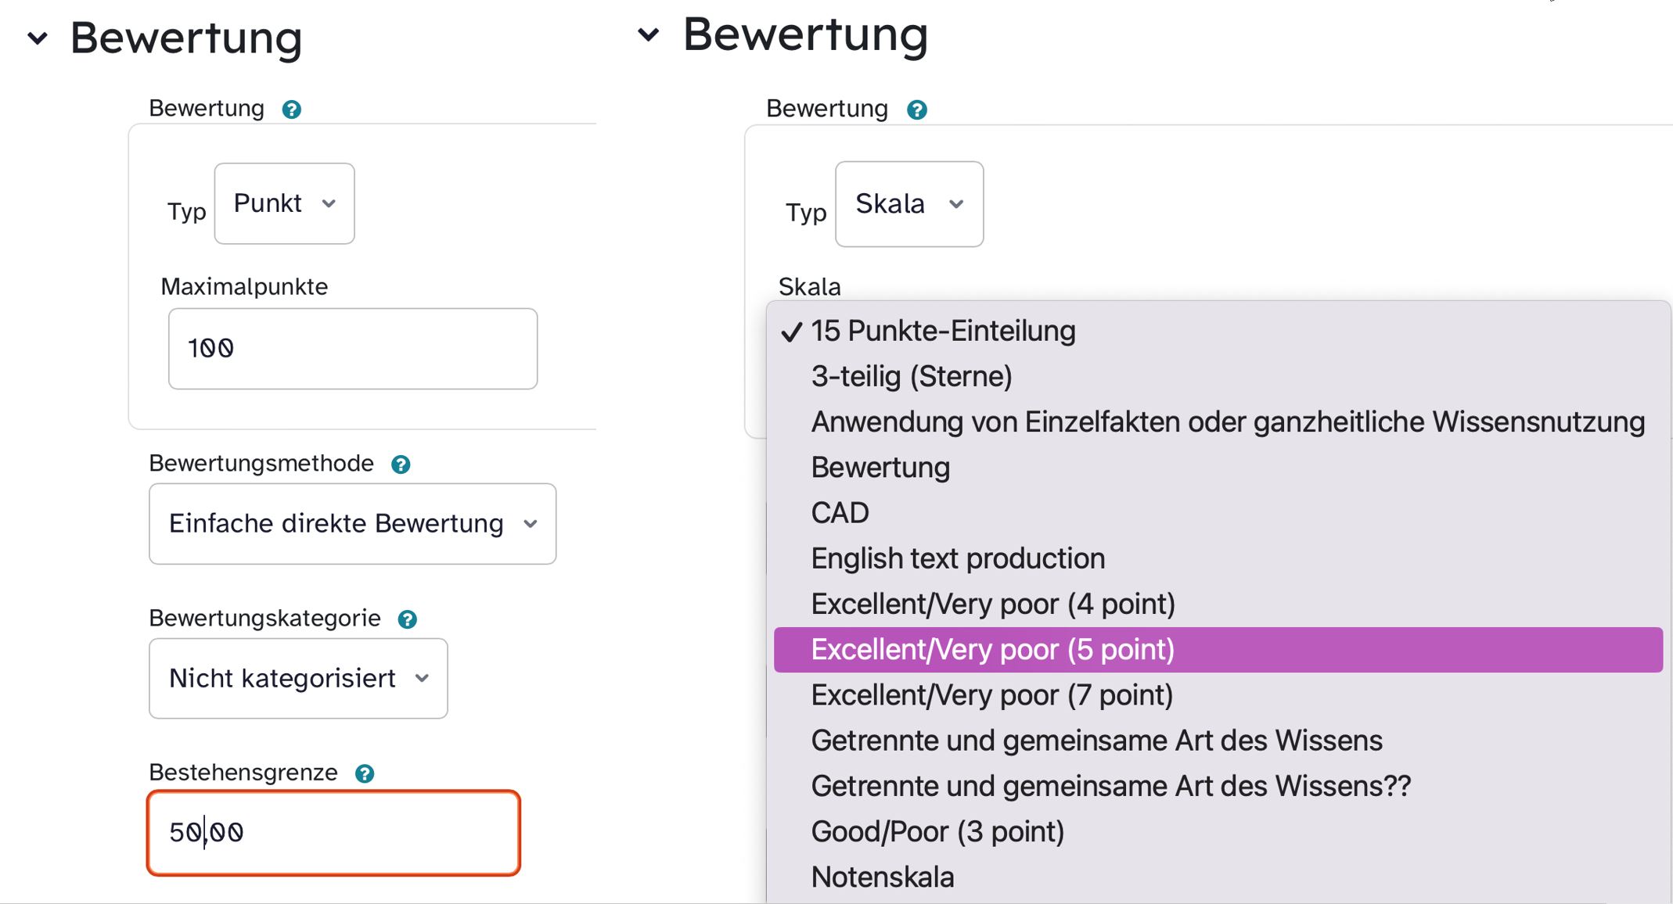Click the Bestehensgrenze input field
Image resolution: width=1673 pixels, height=904 pixels.
[333, 832]
